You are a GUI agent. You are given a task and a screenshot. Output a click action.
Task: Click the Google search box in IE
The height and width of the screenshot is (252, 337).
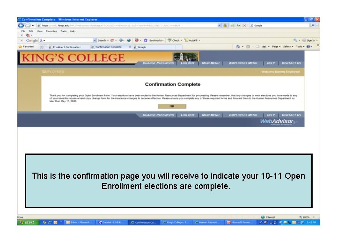coord(279,26)
